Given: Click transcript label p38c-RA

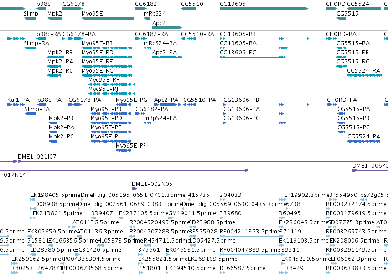Looking at the screenshot, I should tap(49, 34).
